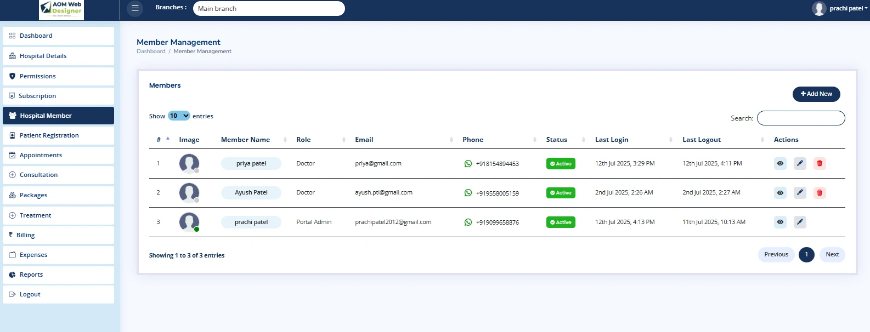Click the Dashboard breadcrumb link
This screenshot has height=332, width=870.
(x=151, y=51)
